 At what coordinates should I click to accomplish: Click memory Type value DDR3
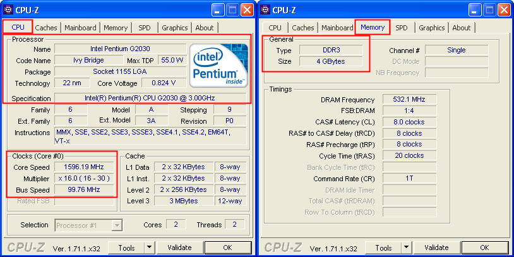(x=331, y=50)
